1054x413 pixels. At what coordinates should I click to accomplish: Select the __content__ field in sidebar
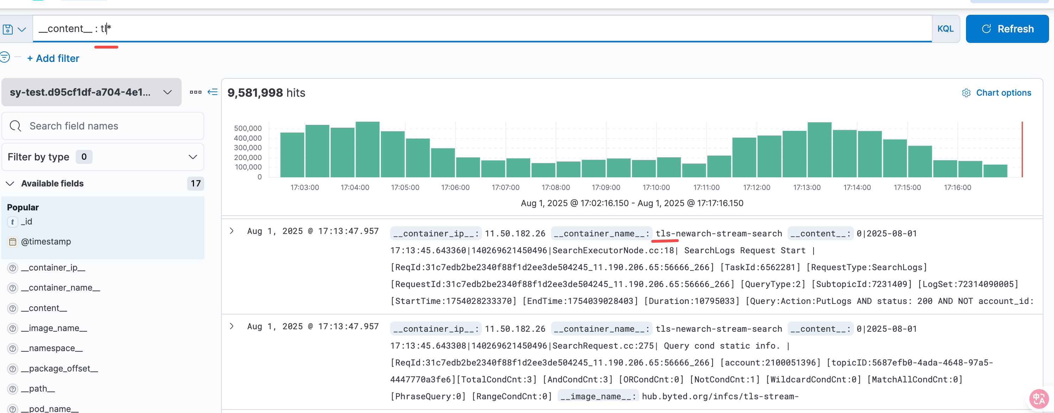pos(44,308)
